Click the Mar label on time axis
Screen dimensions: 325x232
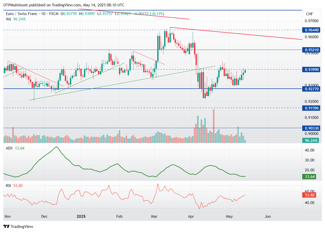[x=154, y=216]
